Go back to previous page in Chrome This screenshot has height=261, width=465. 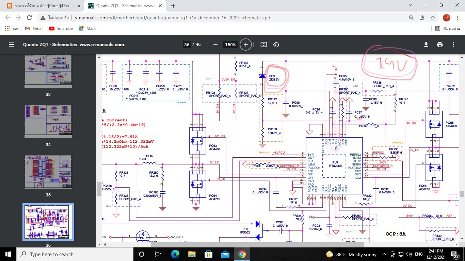click(8, 18)
